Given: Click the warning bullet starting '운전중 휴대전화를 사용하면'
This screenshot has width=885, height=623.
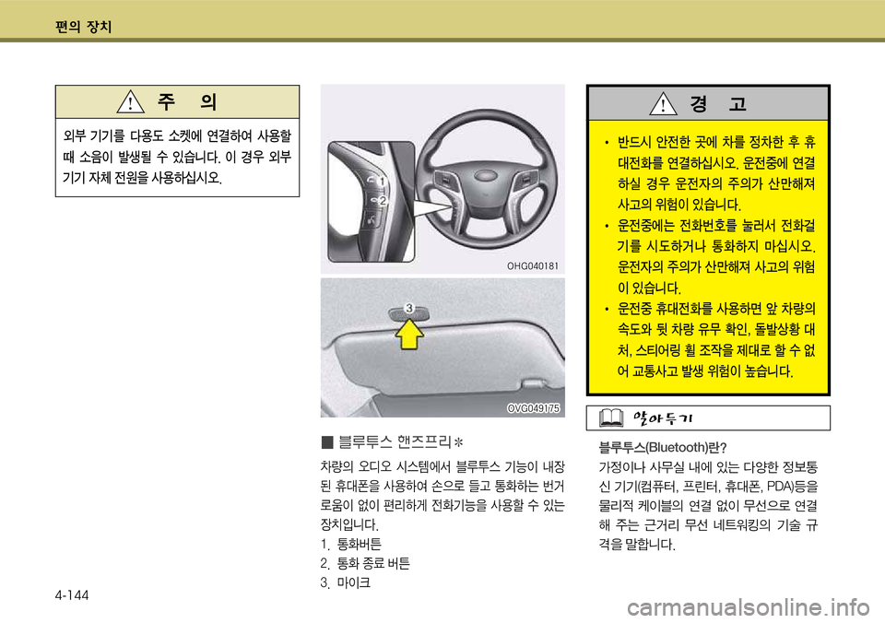Looking at the screenshot, I should [710, 340].
